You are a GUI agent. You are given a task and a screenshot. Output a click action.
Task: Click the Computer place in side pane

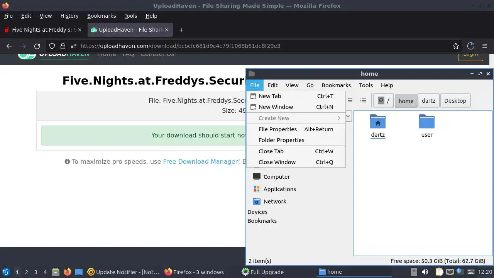pyautogui.click(x=271, y=176)
